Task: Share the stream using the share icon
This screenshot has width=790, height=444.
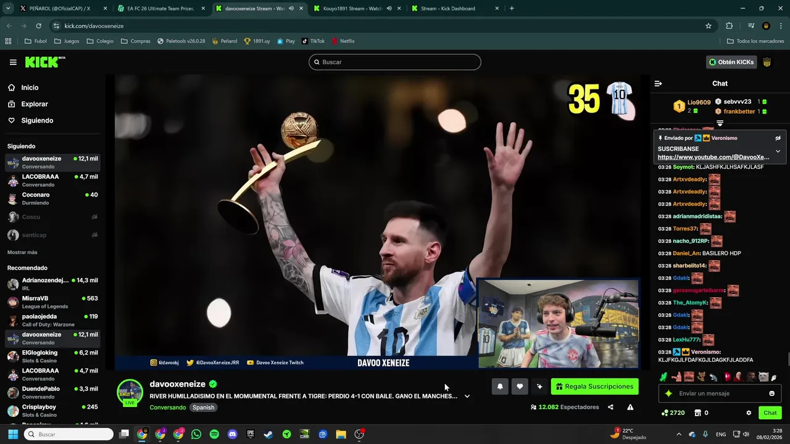Action: click(x=610, y=407)
